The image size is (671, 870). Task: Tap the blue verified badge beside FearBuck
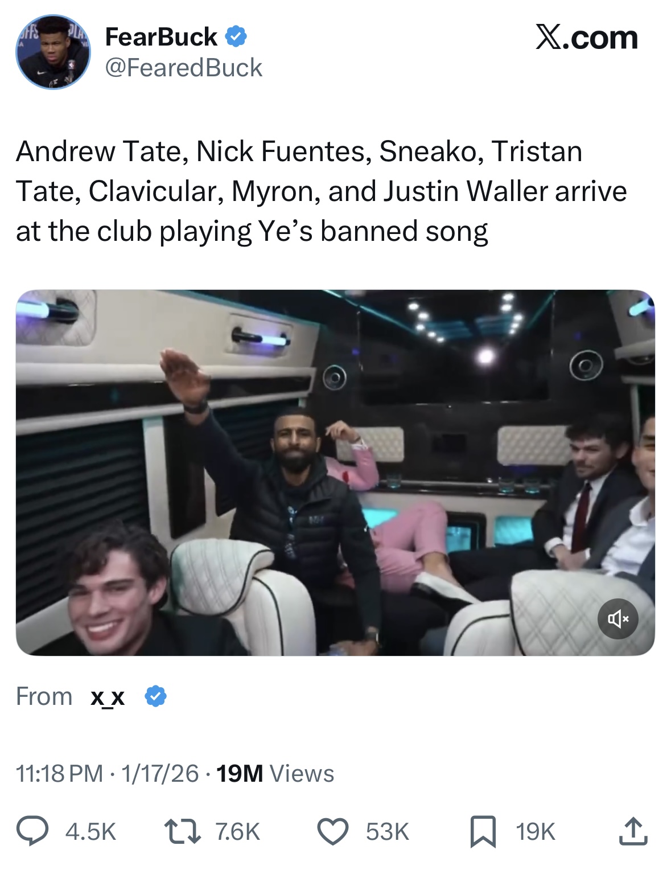point(236,36)
